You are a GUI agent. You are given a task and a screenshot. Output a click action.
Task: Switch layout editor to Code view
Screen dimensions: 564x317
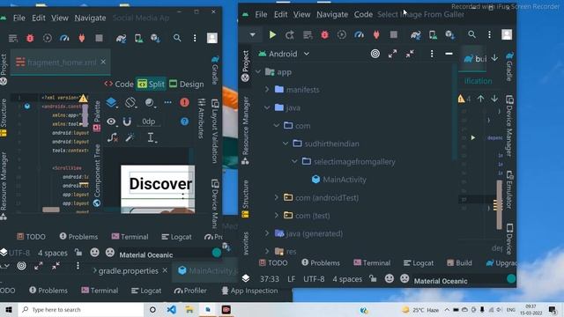pyautogui.click(x=119, y=85)
